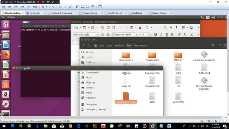Screen dimensions: 229x129
Task: Open Firefox from the Ubuntu launcher
Action: 6,54
